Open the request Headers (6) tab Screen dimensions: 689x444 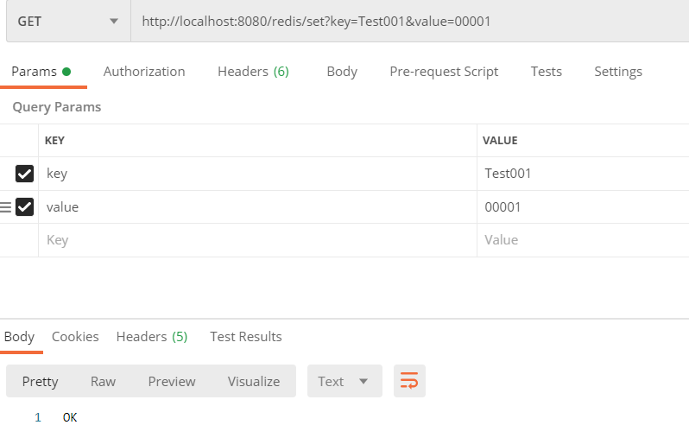tap(254, 72)
